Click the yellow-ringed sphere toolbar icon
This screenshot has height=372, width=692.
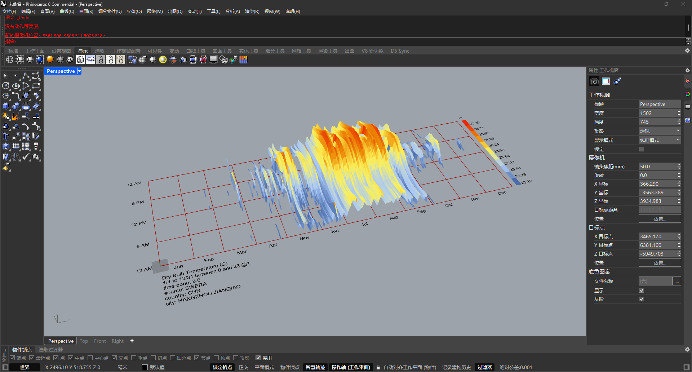163,60
